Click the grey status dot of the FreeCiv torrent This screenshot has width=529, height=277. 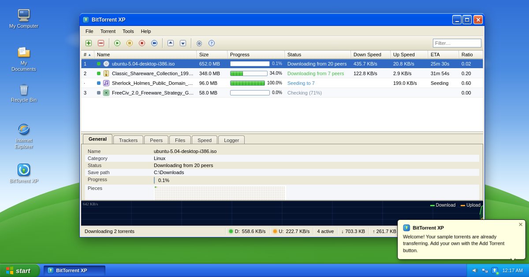(x=99, y=93)
